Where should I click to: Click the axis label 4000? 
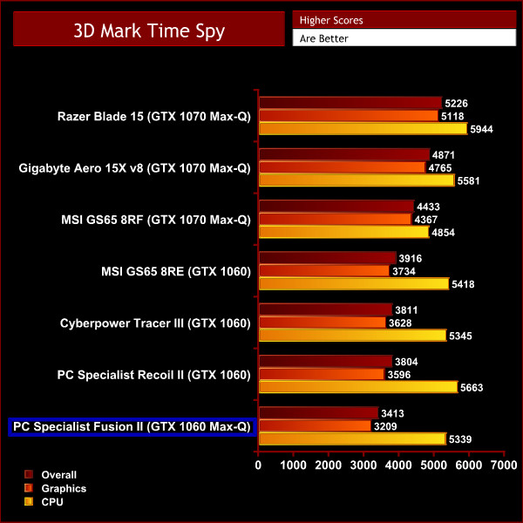pos(398,465)
